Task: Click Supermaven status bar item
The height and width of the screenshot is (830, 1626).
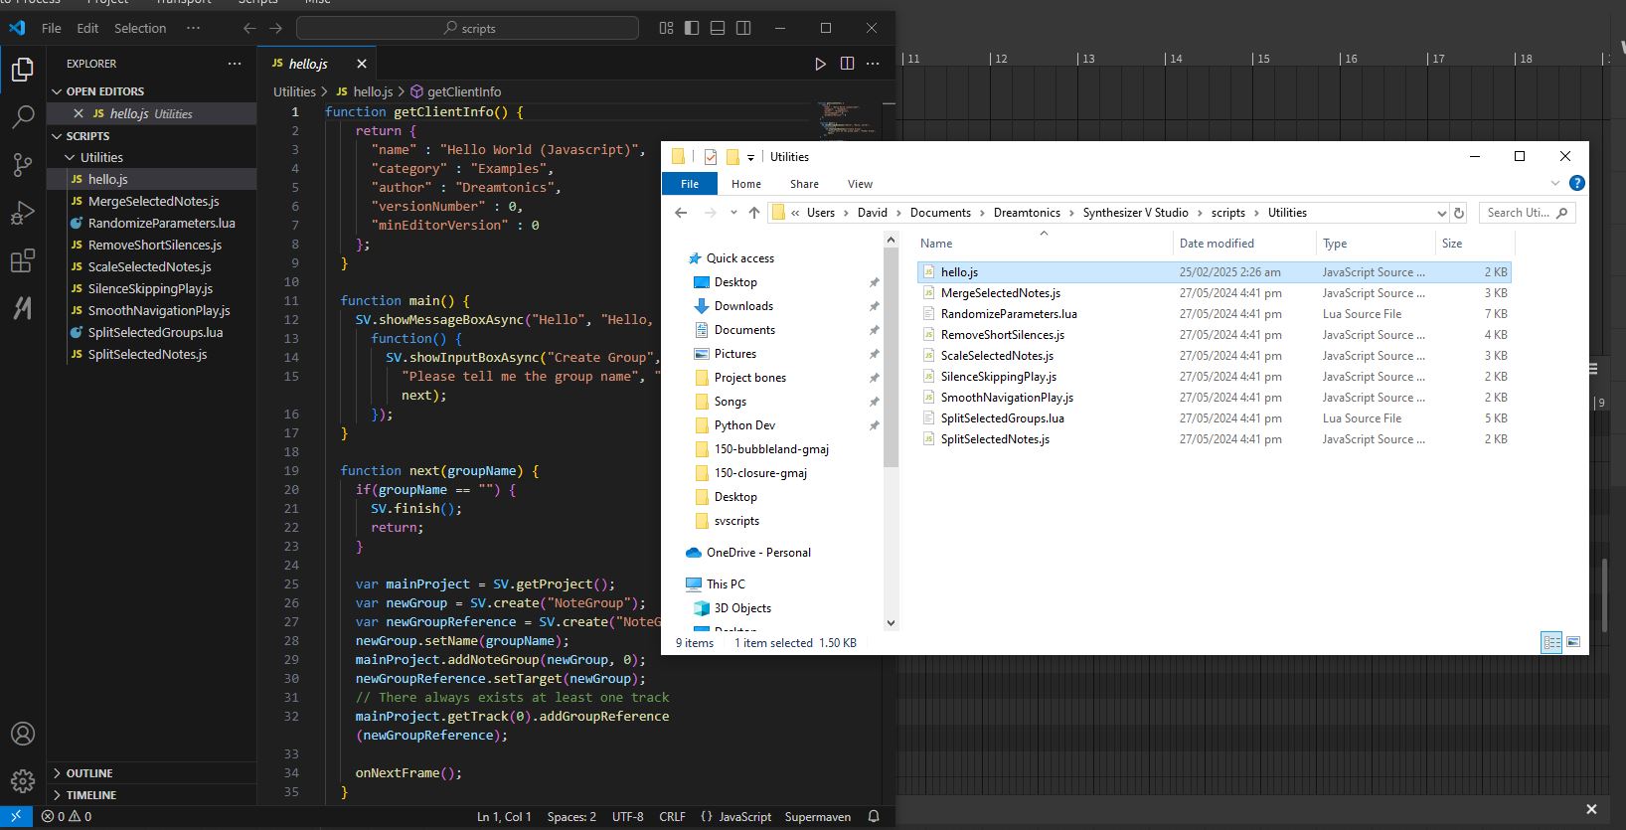Action: [x=817, y=817]
